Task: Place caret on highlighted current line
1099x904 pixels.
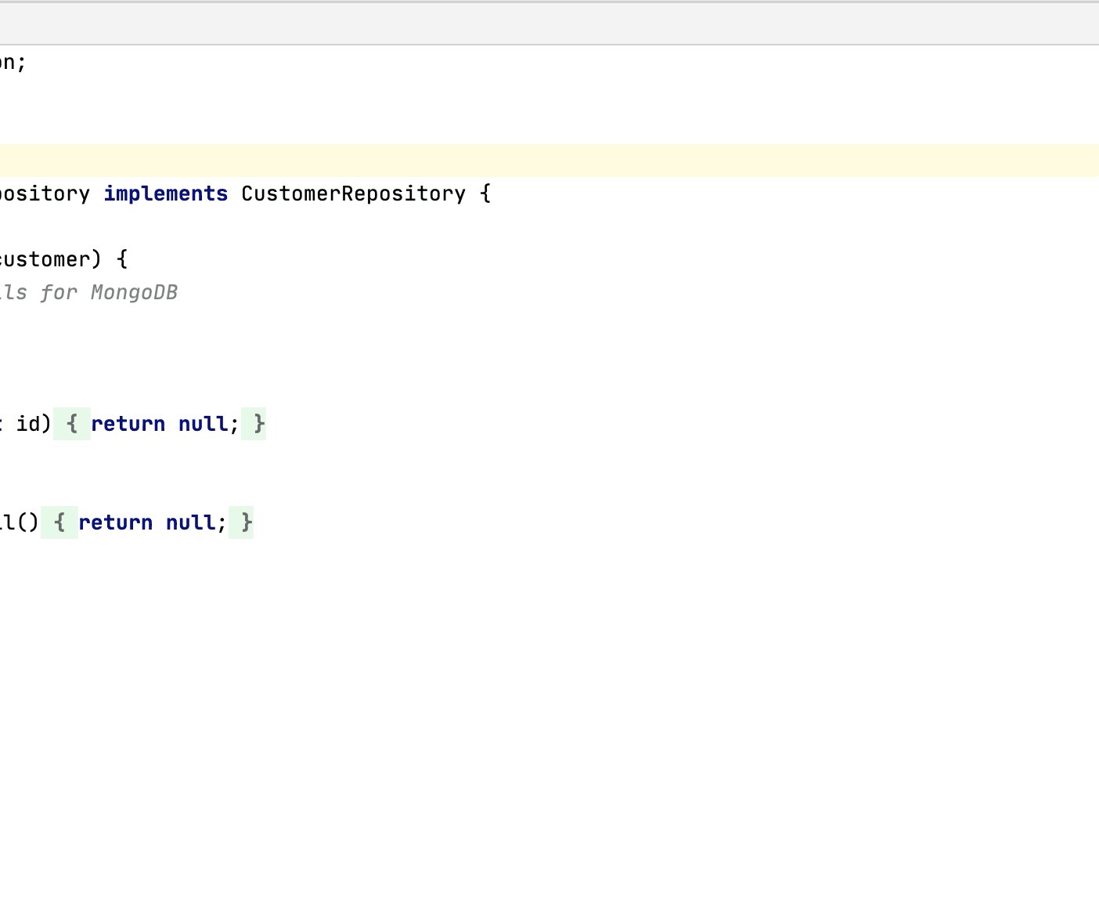Action: (x=549, y=161)
